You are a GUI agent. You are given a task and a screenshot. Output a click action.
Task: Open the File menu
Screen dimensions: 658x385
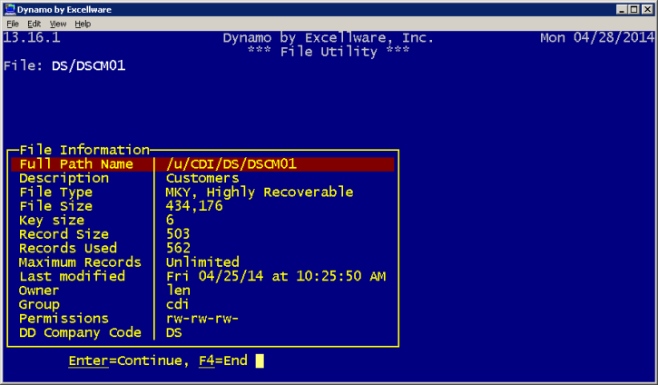coord(13,24)
